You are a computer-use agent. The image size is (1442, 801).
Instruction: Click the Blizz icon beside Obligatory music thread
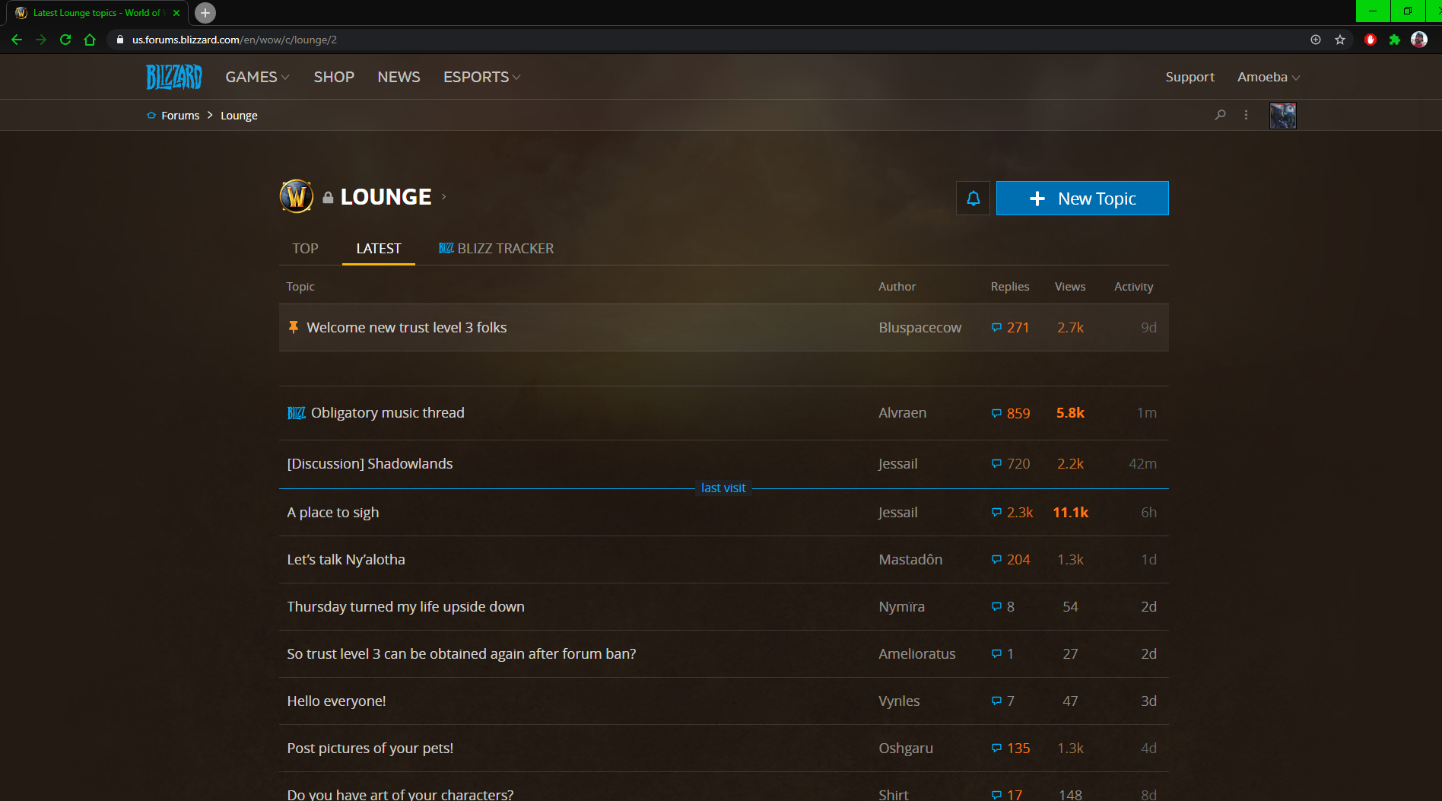[x=297, y=413]
